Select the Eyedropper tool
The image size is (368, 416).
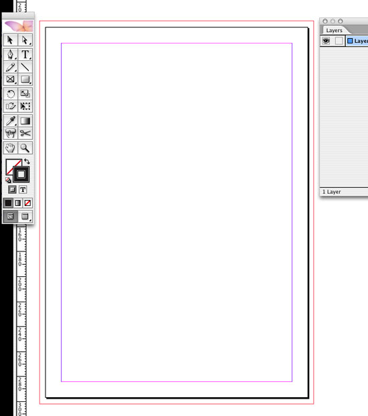tap(10, 121)
